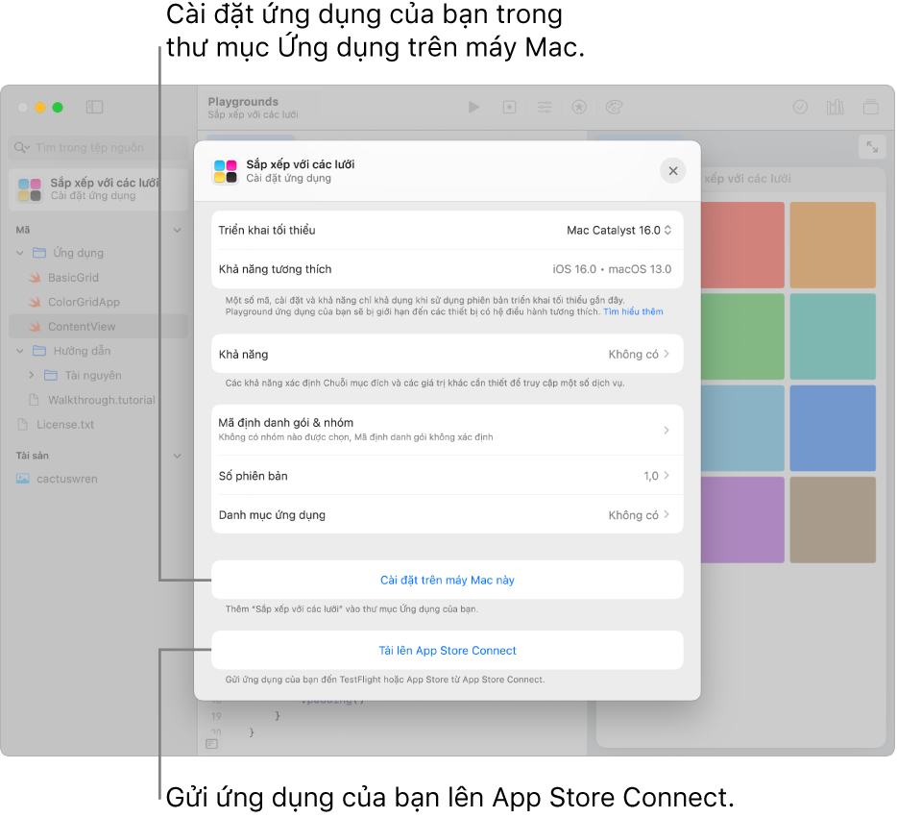The image size is (897, 818).
Task: Click the yellow minimize window button
Action: (40, 107)
